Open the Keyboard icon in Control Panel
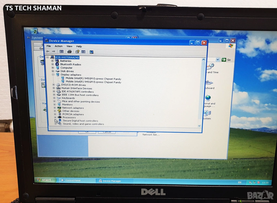Image resolution: width=277 pixels, height=203 pixels. [x=209, y=83]
